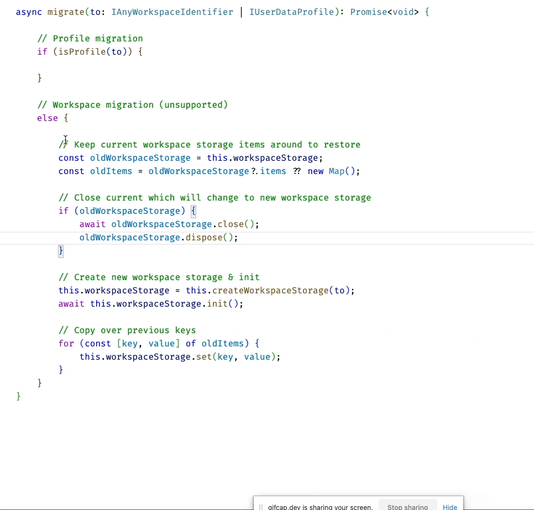Click the Workspace migration unsupported comment
This screenshot has height=510, width=534.
click(x=132, y=104)
